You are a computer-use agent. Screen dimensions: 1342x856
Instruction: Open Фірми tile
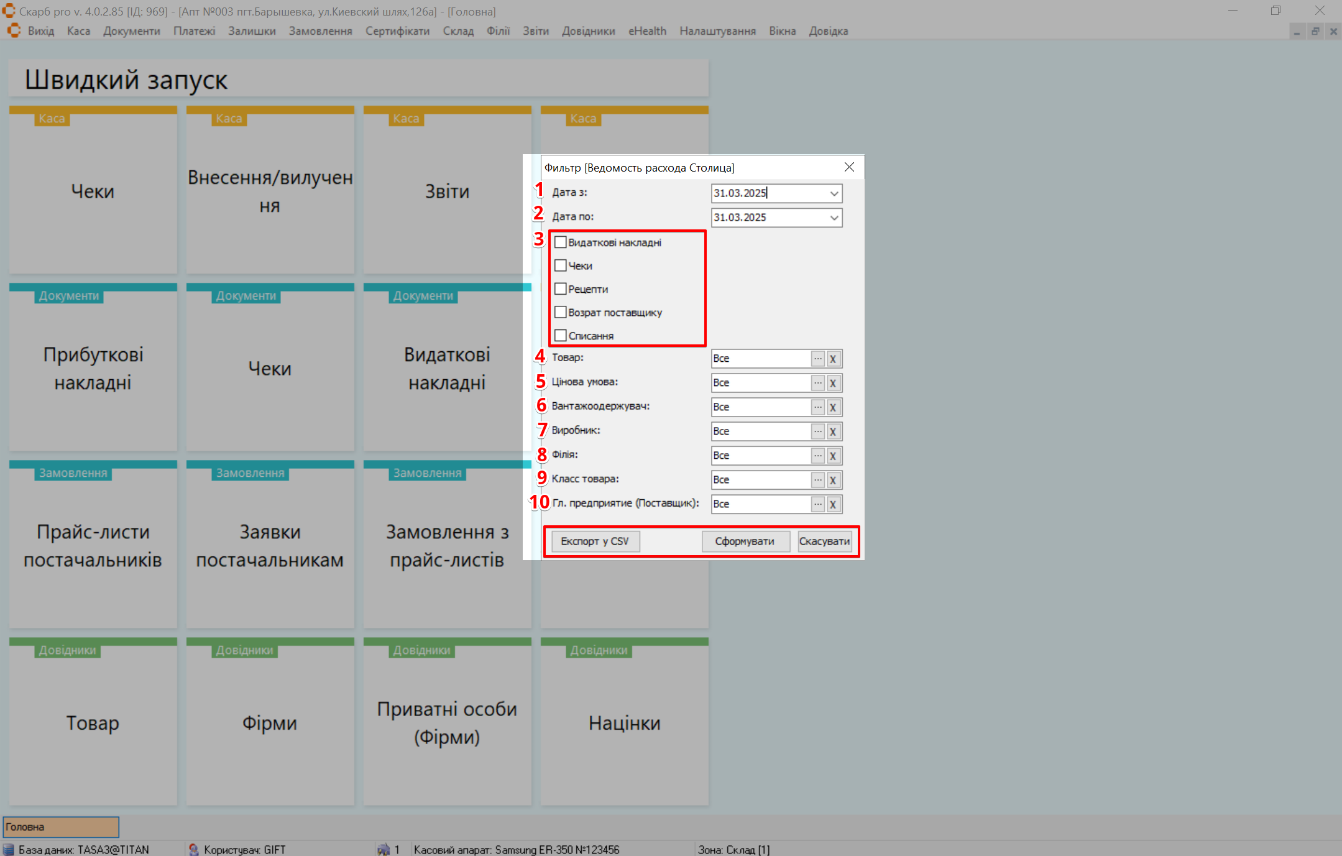[270, 722]
